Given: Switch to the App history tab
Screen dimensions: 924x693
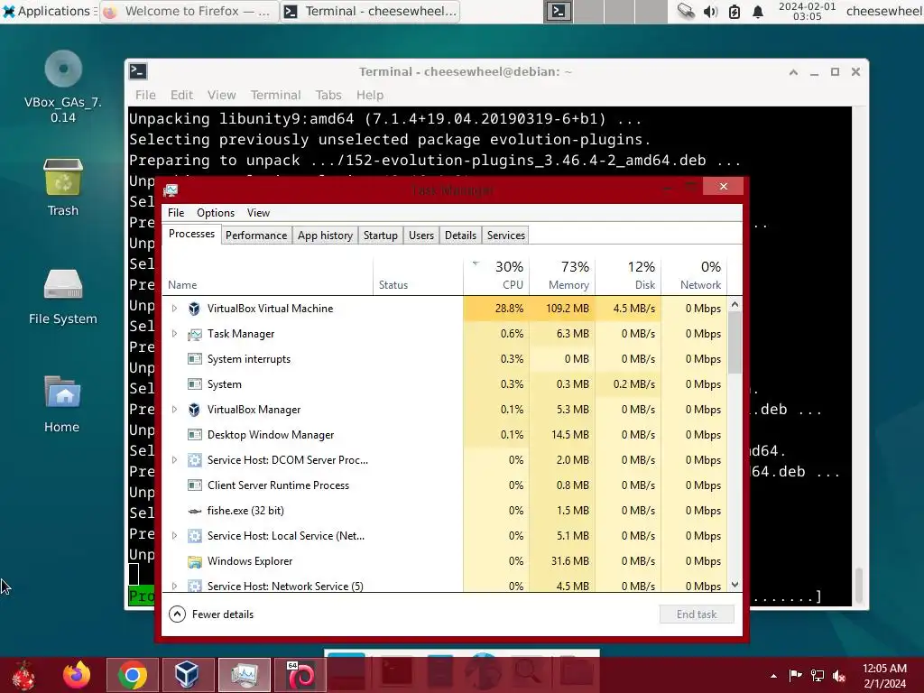Looking at the screenshot, I should tap(325, 236).
